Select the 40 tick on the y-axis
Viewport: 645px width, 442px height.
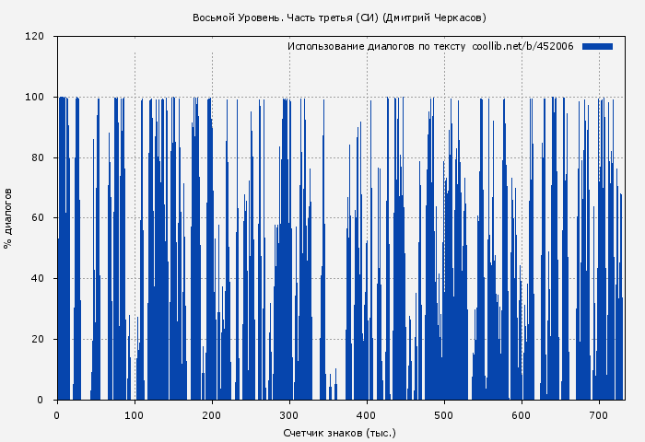tap(38, 279)
